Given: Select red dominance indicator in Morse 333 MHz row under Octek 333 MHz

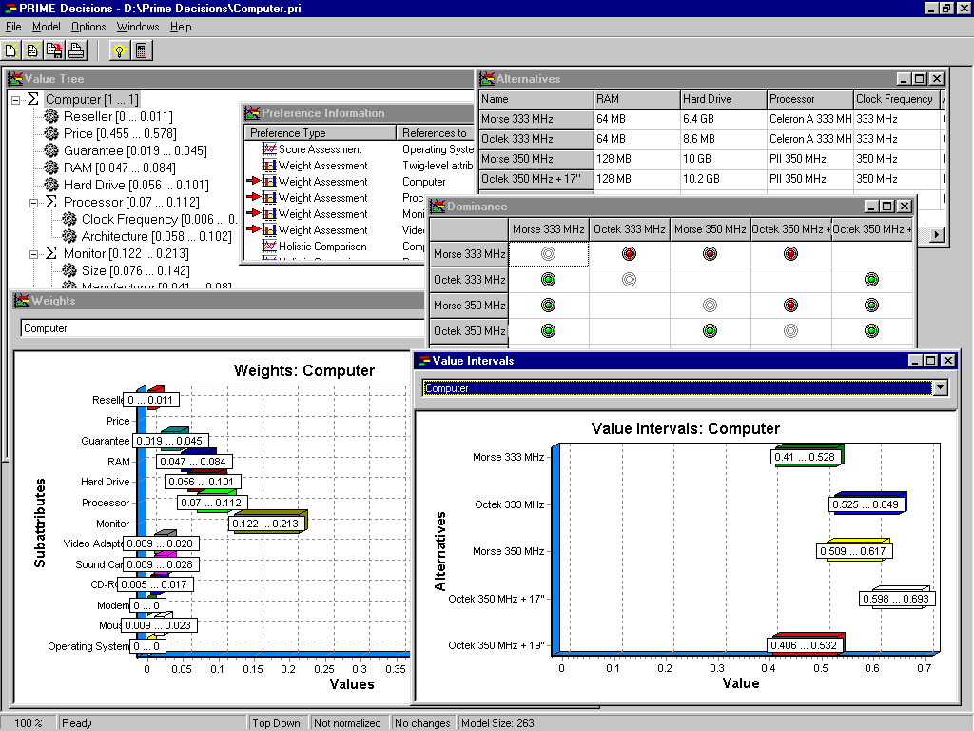Looking at the screenshot, I should click(x=629, y=254).
